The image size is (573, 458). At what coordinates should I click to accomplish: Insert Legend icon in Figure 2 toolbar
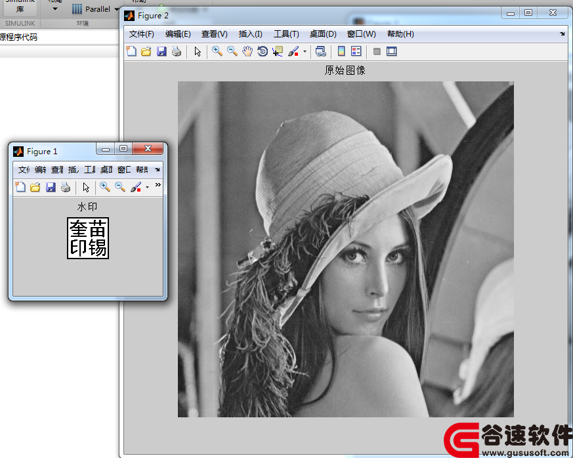(356, 51)
